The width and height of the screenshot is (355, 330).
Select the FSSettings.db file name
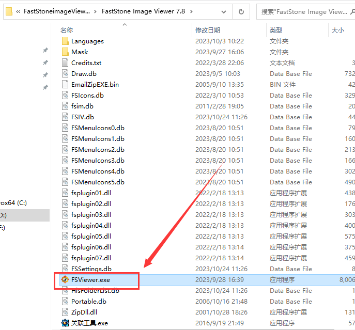coord(91,269)
